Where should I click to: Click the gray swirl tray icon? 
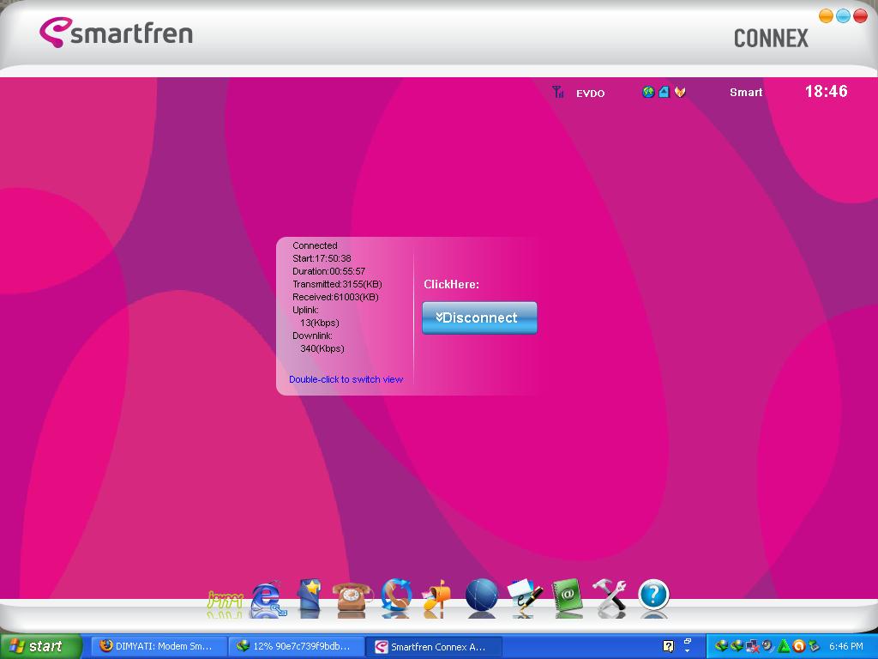(767, 646)
